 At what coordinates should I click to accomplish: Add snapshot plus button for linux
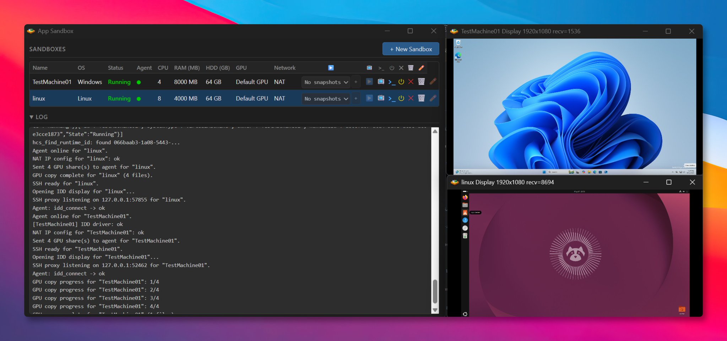(x=356, y=98)
